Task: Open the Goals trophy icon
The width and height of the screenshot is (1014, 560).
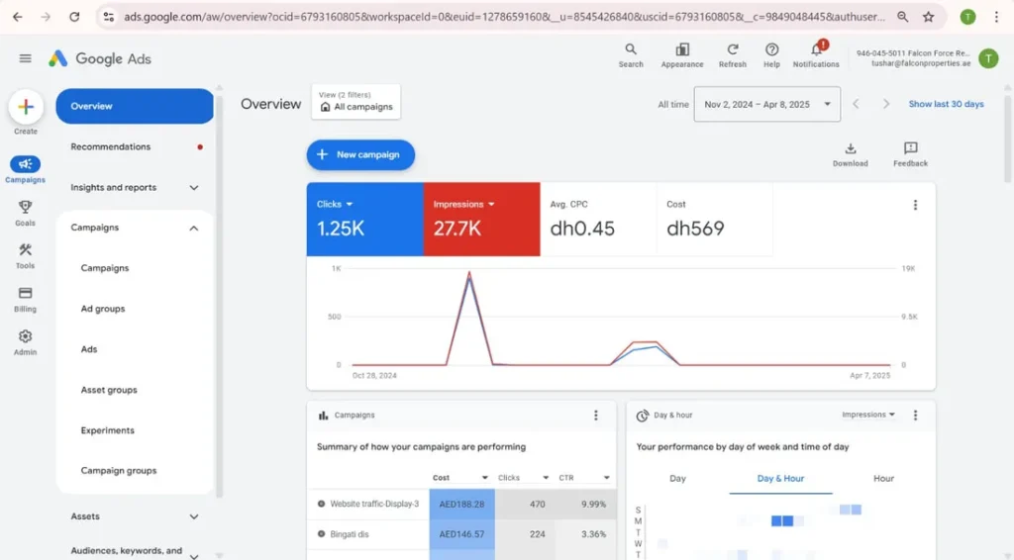Action: [25, 207]
